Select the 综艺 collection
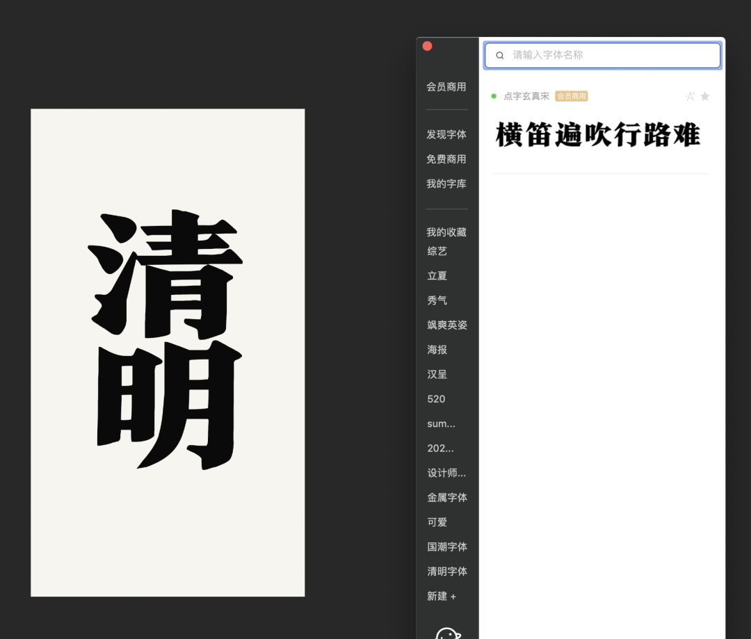The height and width of the screenshot is (639, 751). pos(437,251)
